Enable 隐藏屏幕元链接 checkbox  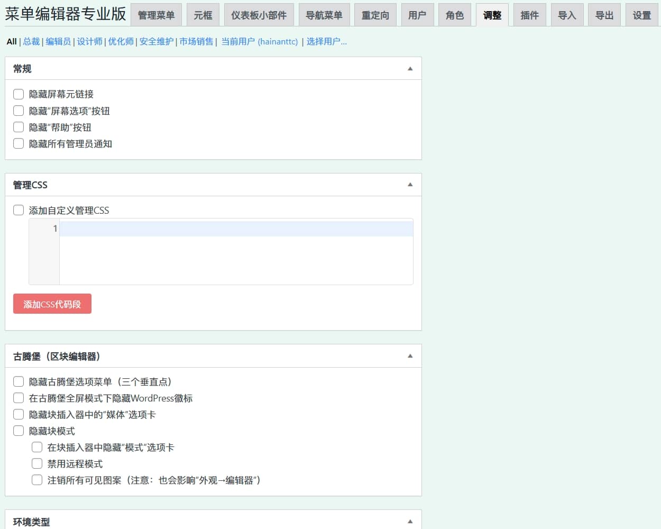(19, 94)
